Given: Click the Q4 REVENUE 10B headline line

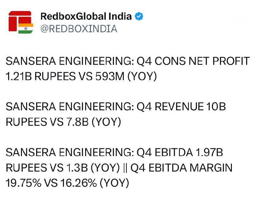Looking at the screenshot, I should pyautogui.click(x=116, y=106).
